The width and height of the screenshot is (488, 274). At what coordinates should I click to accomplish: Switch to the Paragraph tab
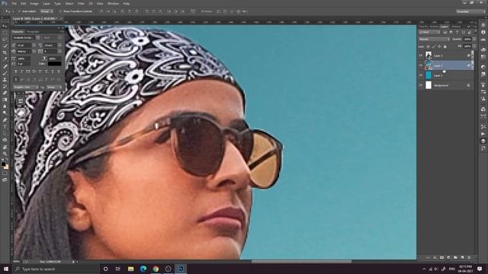tap(33, 32)
